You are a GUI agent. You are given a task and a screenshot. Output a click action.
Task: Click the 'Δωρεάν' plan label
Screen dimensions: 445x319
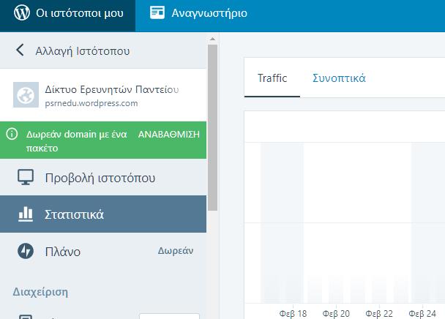coord(176,251)
